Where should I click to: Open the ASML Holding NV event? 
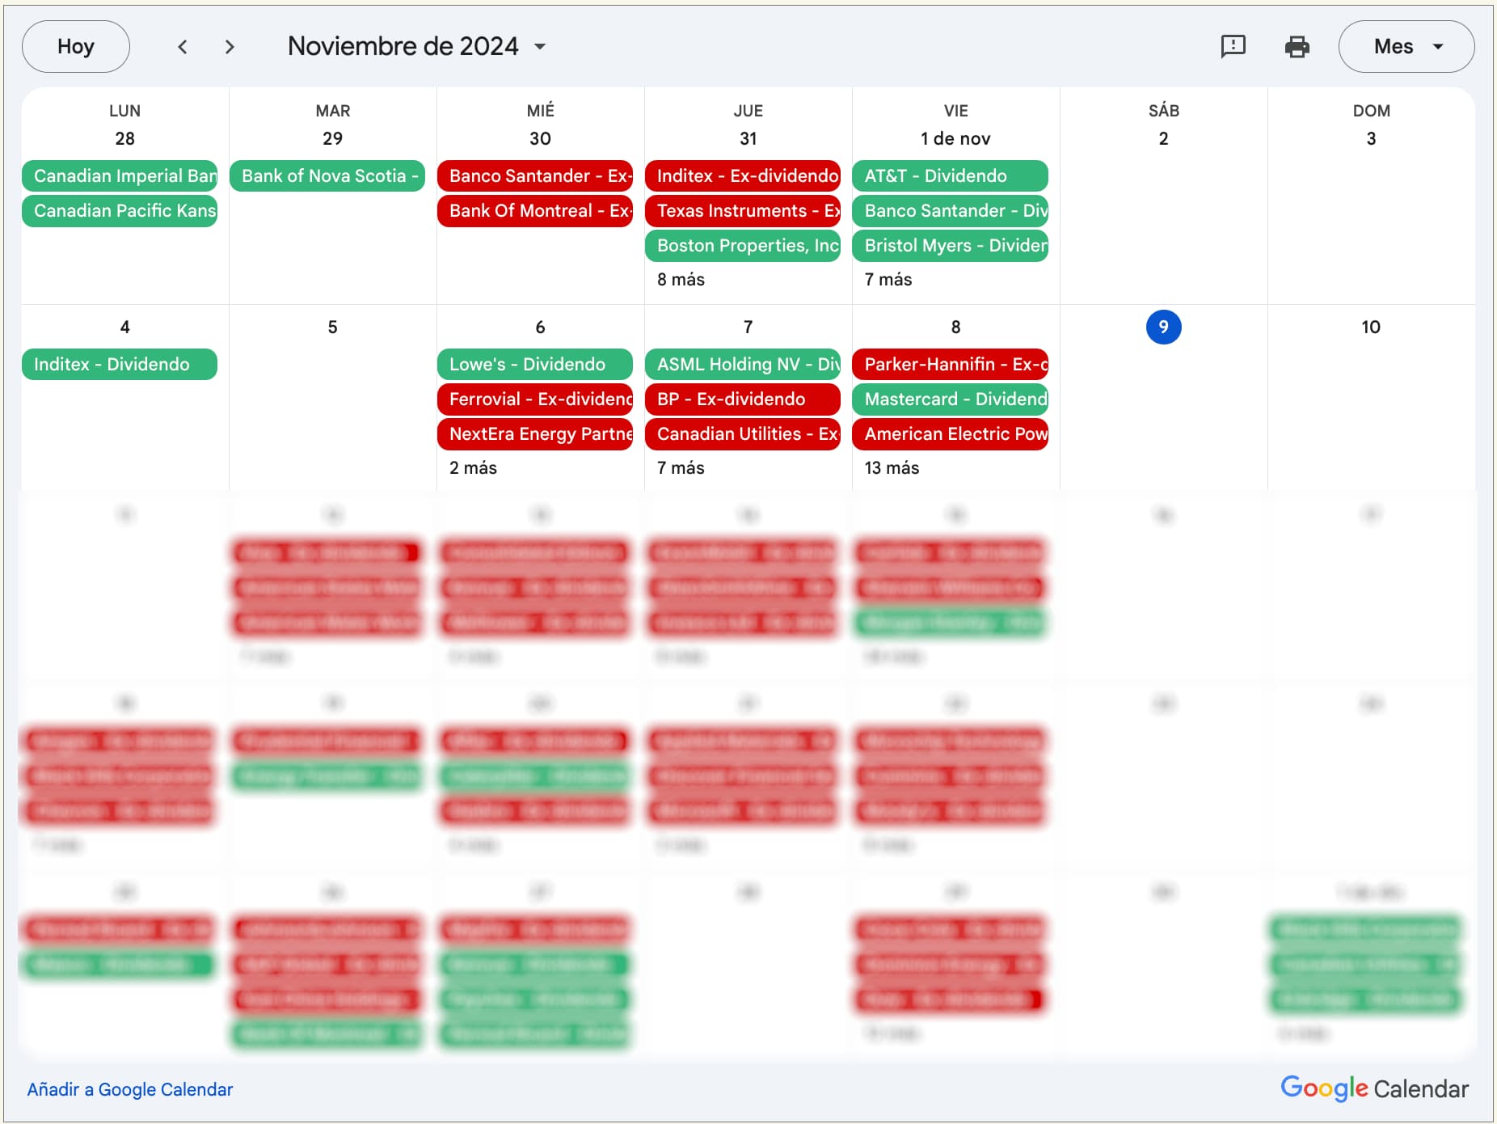coord(743,364)
